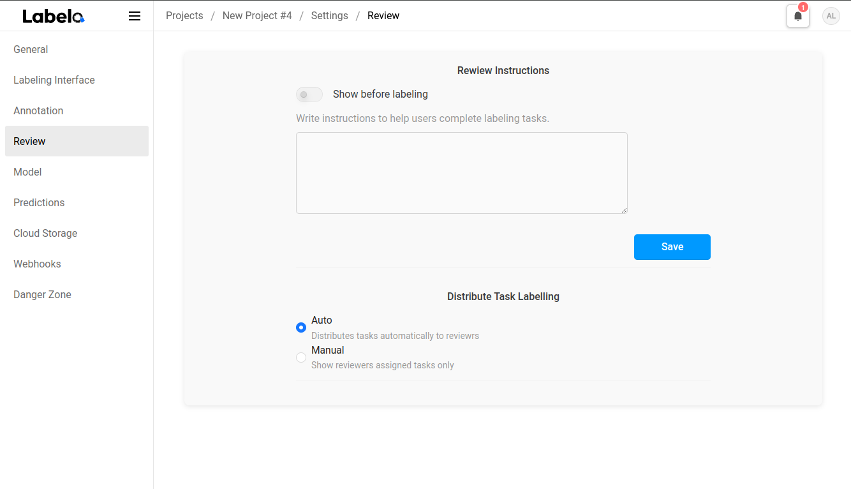Click the Labelo logo
This screenshot has width=851, height=489.
point(54,16)
